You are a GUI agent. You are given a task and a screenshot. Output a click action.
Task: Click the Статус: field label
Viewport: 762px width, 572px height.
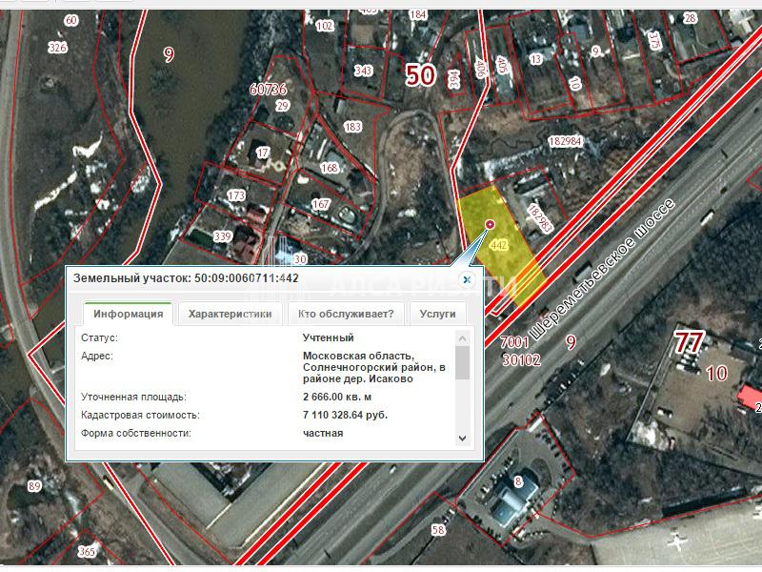coord(99,337)
